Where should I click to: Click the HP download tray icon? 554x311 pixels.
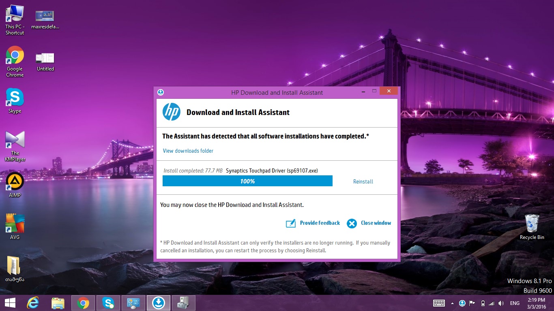coord(462,303)
